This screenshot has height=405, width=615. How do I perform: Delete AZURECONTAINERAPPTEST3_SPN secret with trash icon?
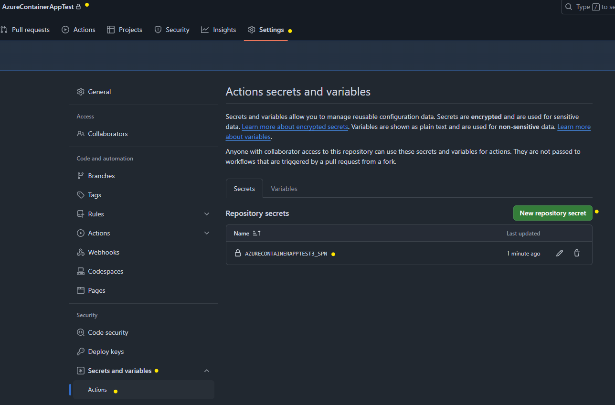(x=577, y=253)
